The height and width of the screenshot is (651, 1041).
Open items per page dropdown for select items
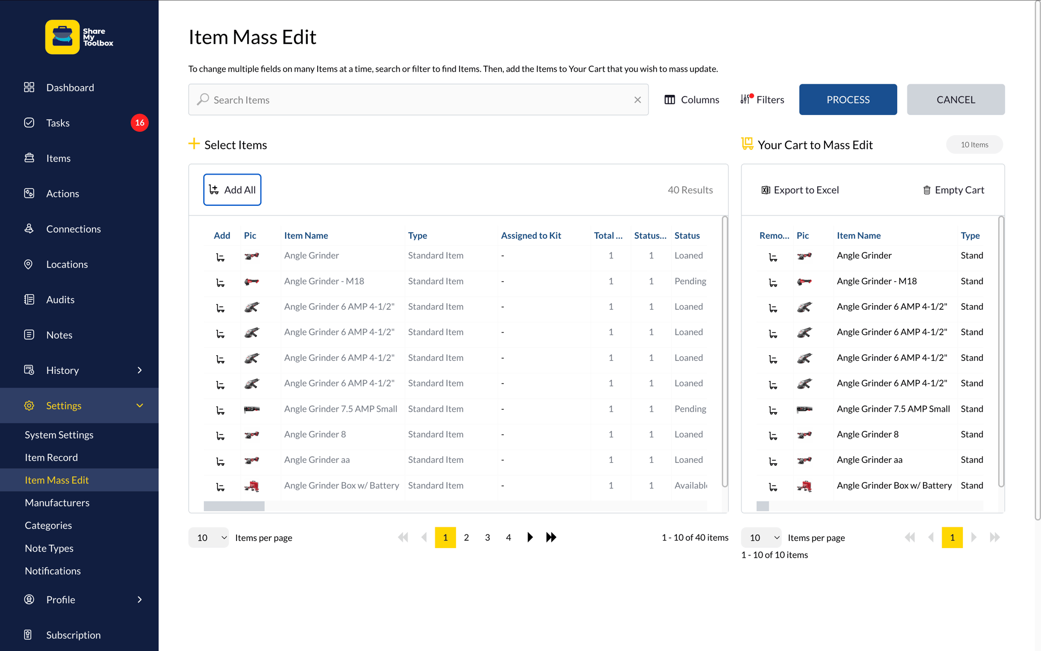pyautogui.click(x=209, y=537)
